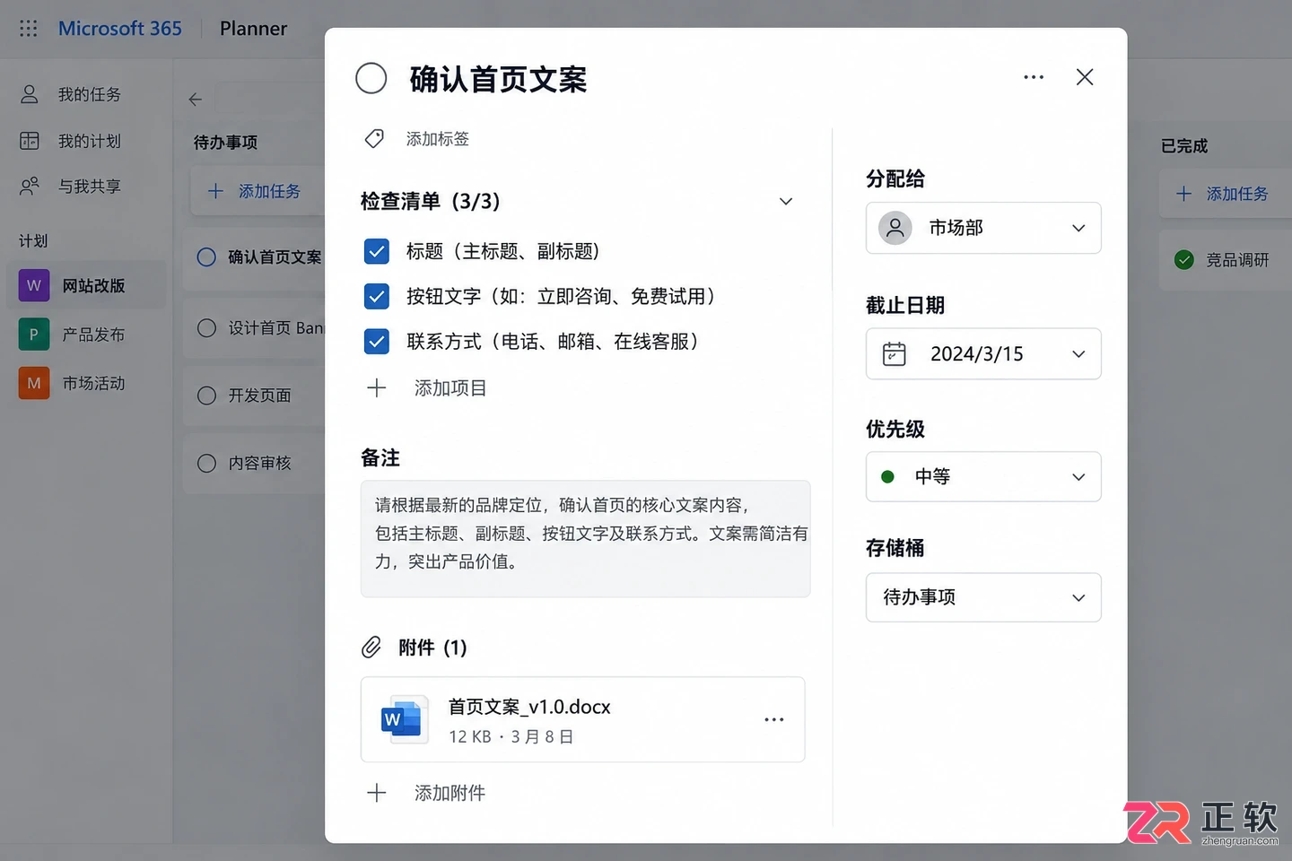Click the green completed check on 竞品调研
This screenshot has width=1292, height=861.
point(1184,259)
